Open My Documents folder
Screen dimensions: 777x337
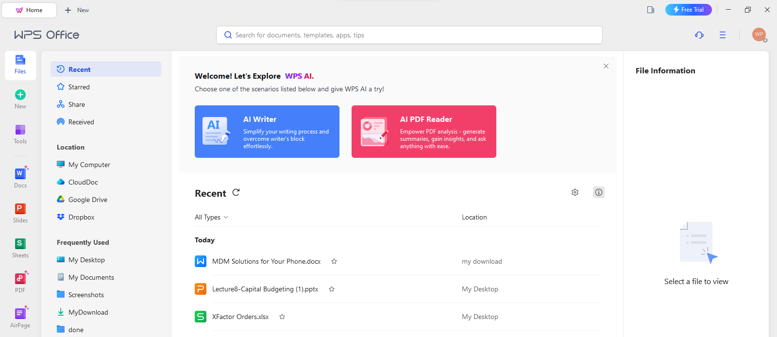pos(106,277)
